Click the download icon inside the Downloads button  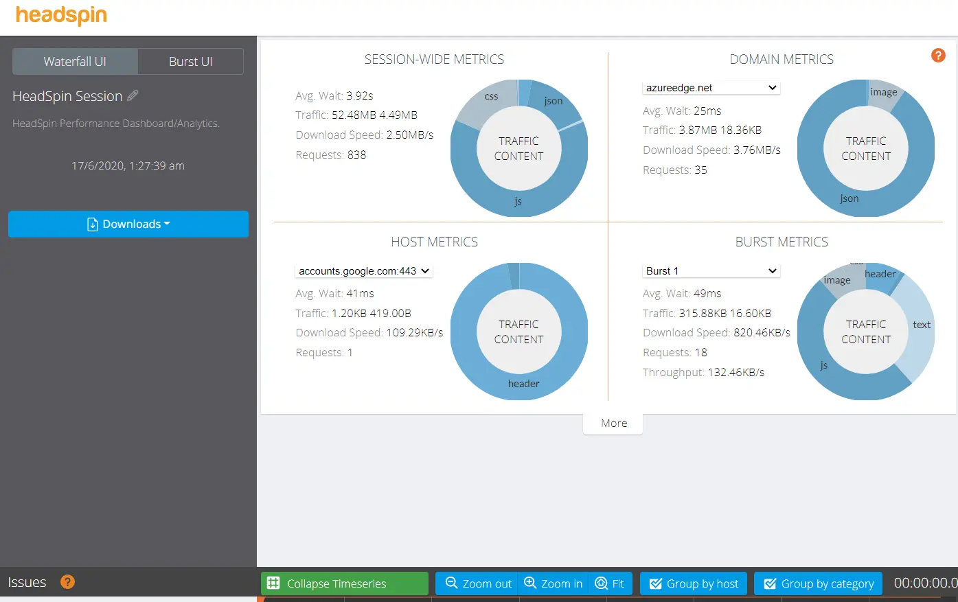click(x=92, y=224)
